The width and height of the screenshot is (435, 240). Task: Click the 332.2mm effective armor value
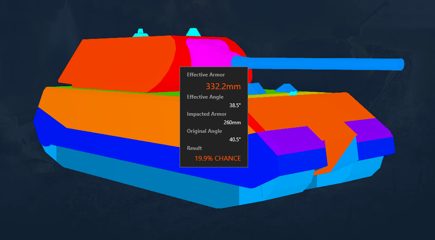pyautogui.click(x=223, y=86)
